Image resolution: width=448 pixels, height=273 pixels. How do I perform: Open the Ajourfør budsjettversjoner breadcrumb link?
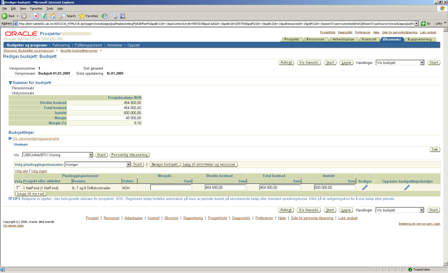click(x=79, y=51)
